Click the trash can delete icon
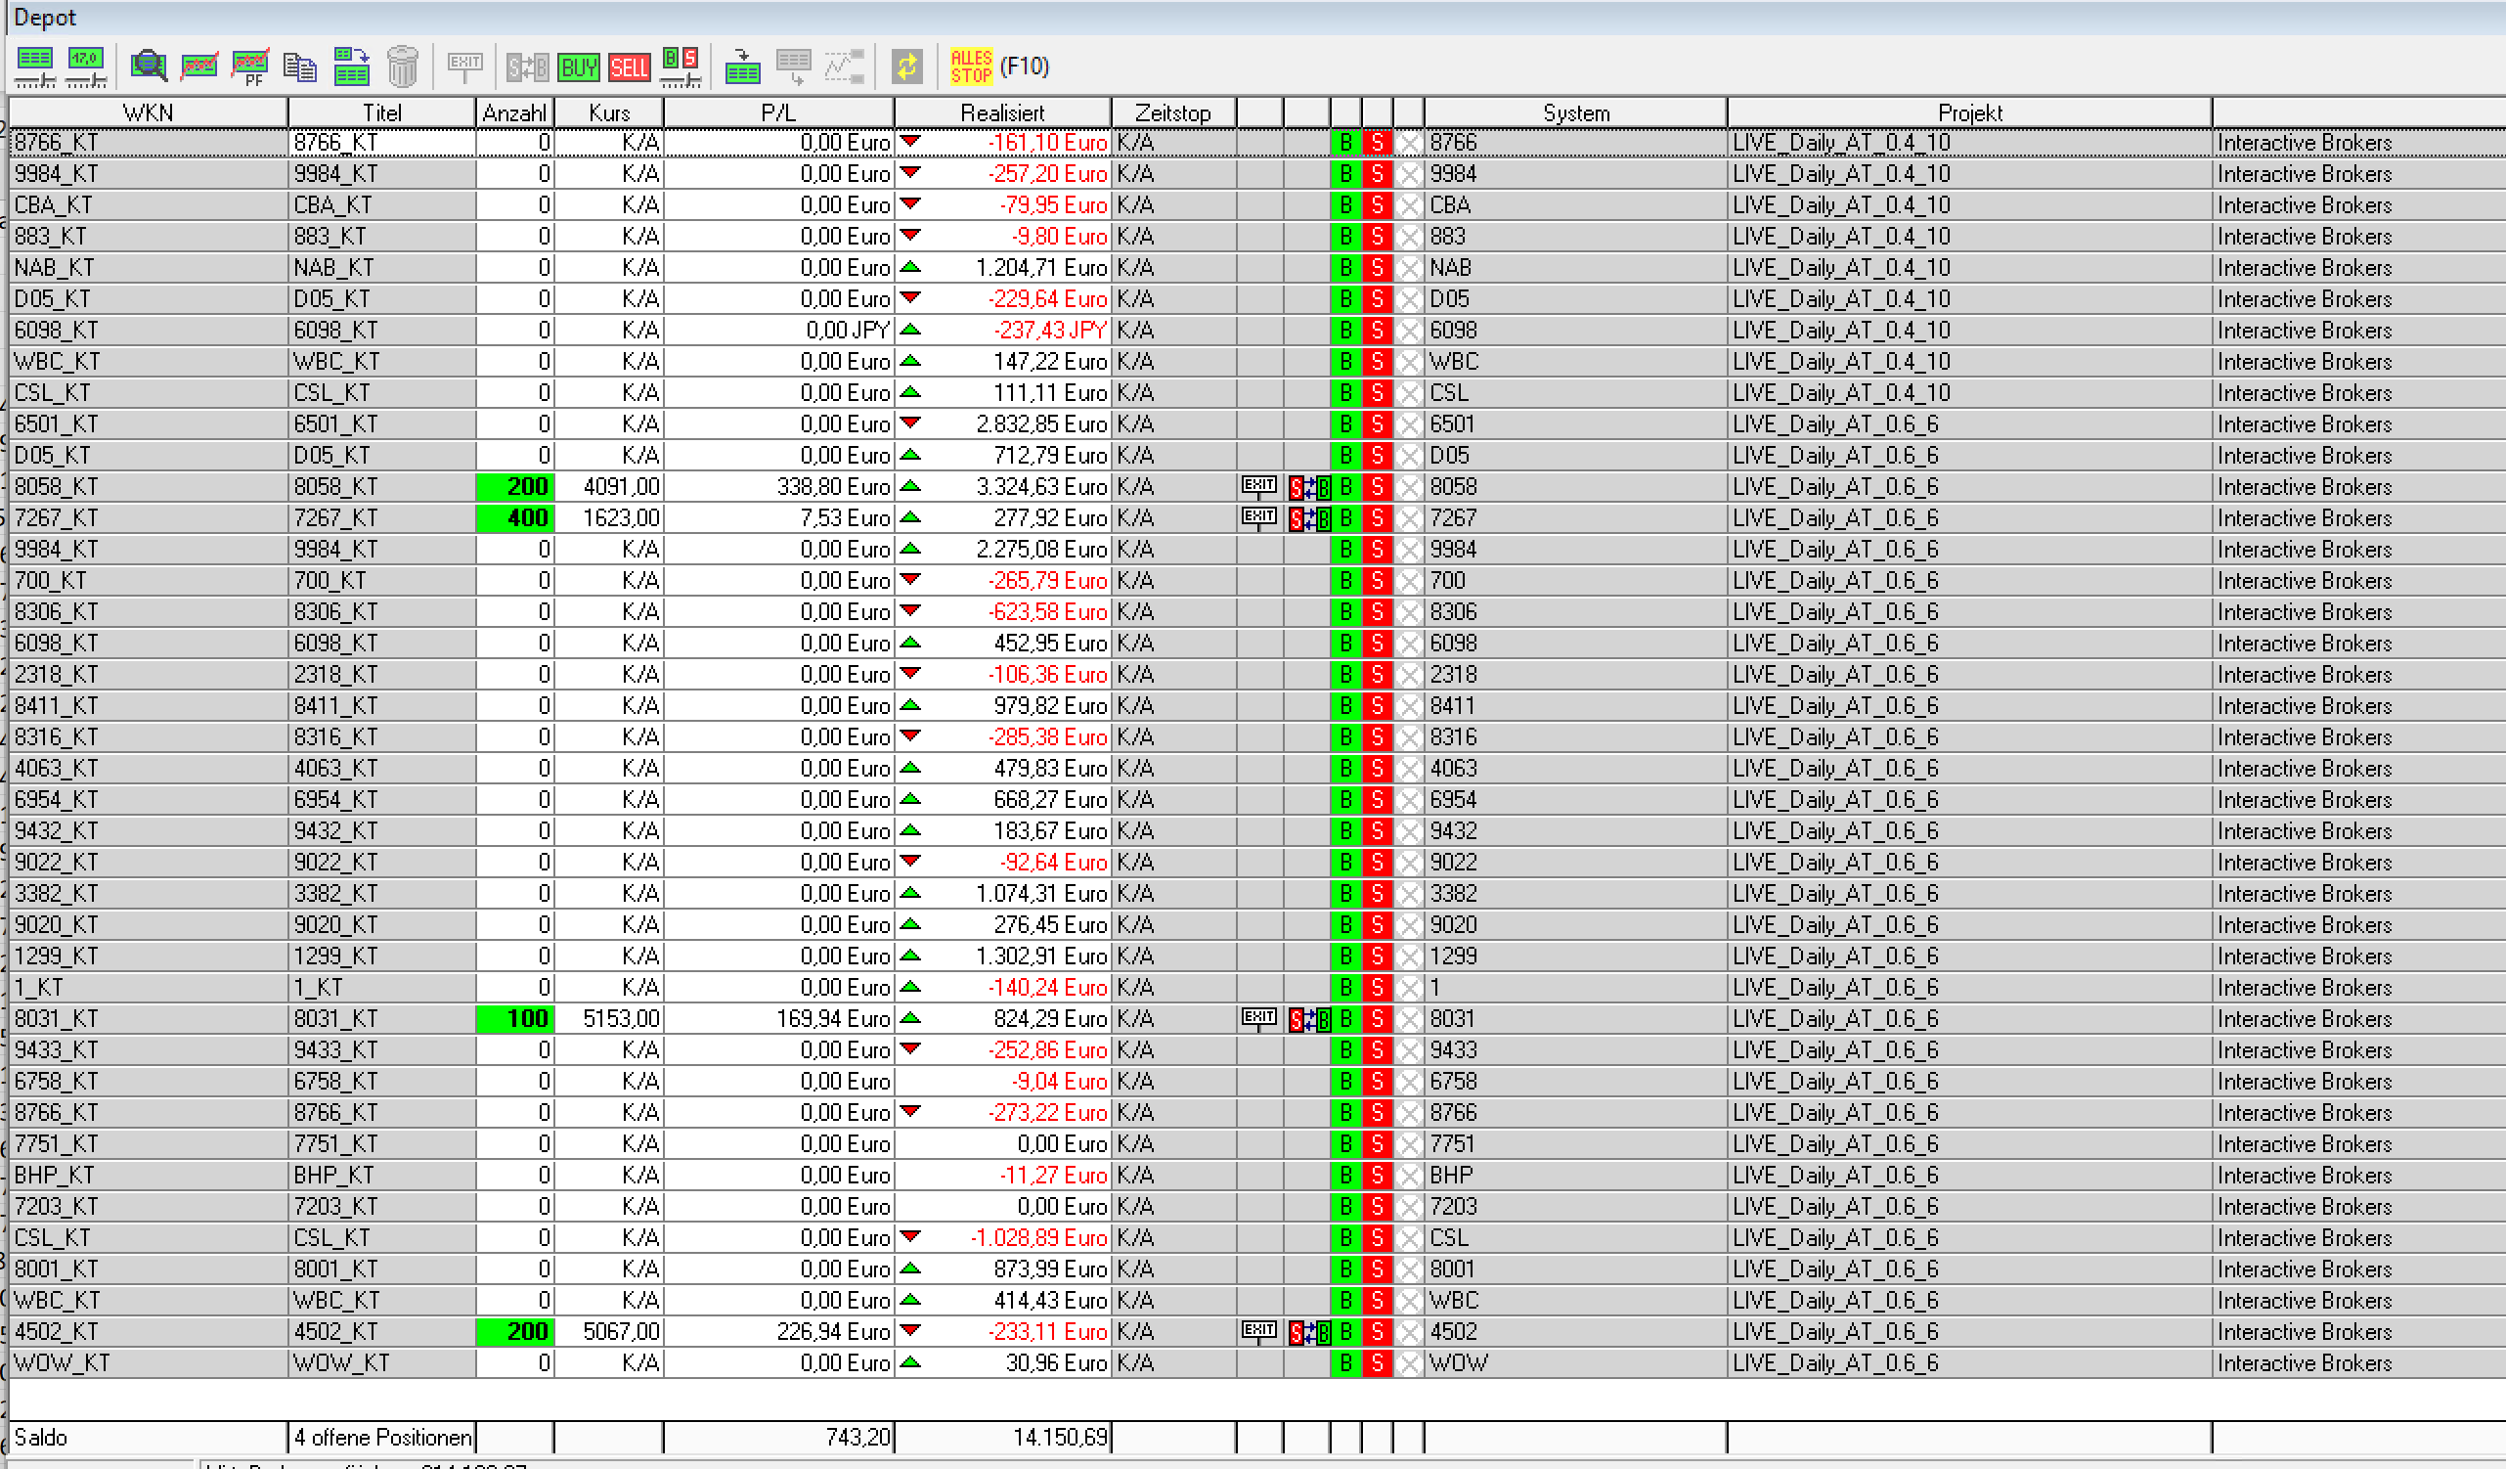Screen dimensions: 2506x1469 402,67
